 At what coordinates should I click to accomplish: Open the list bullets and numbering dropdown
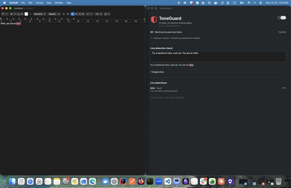90,14
